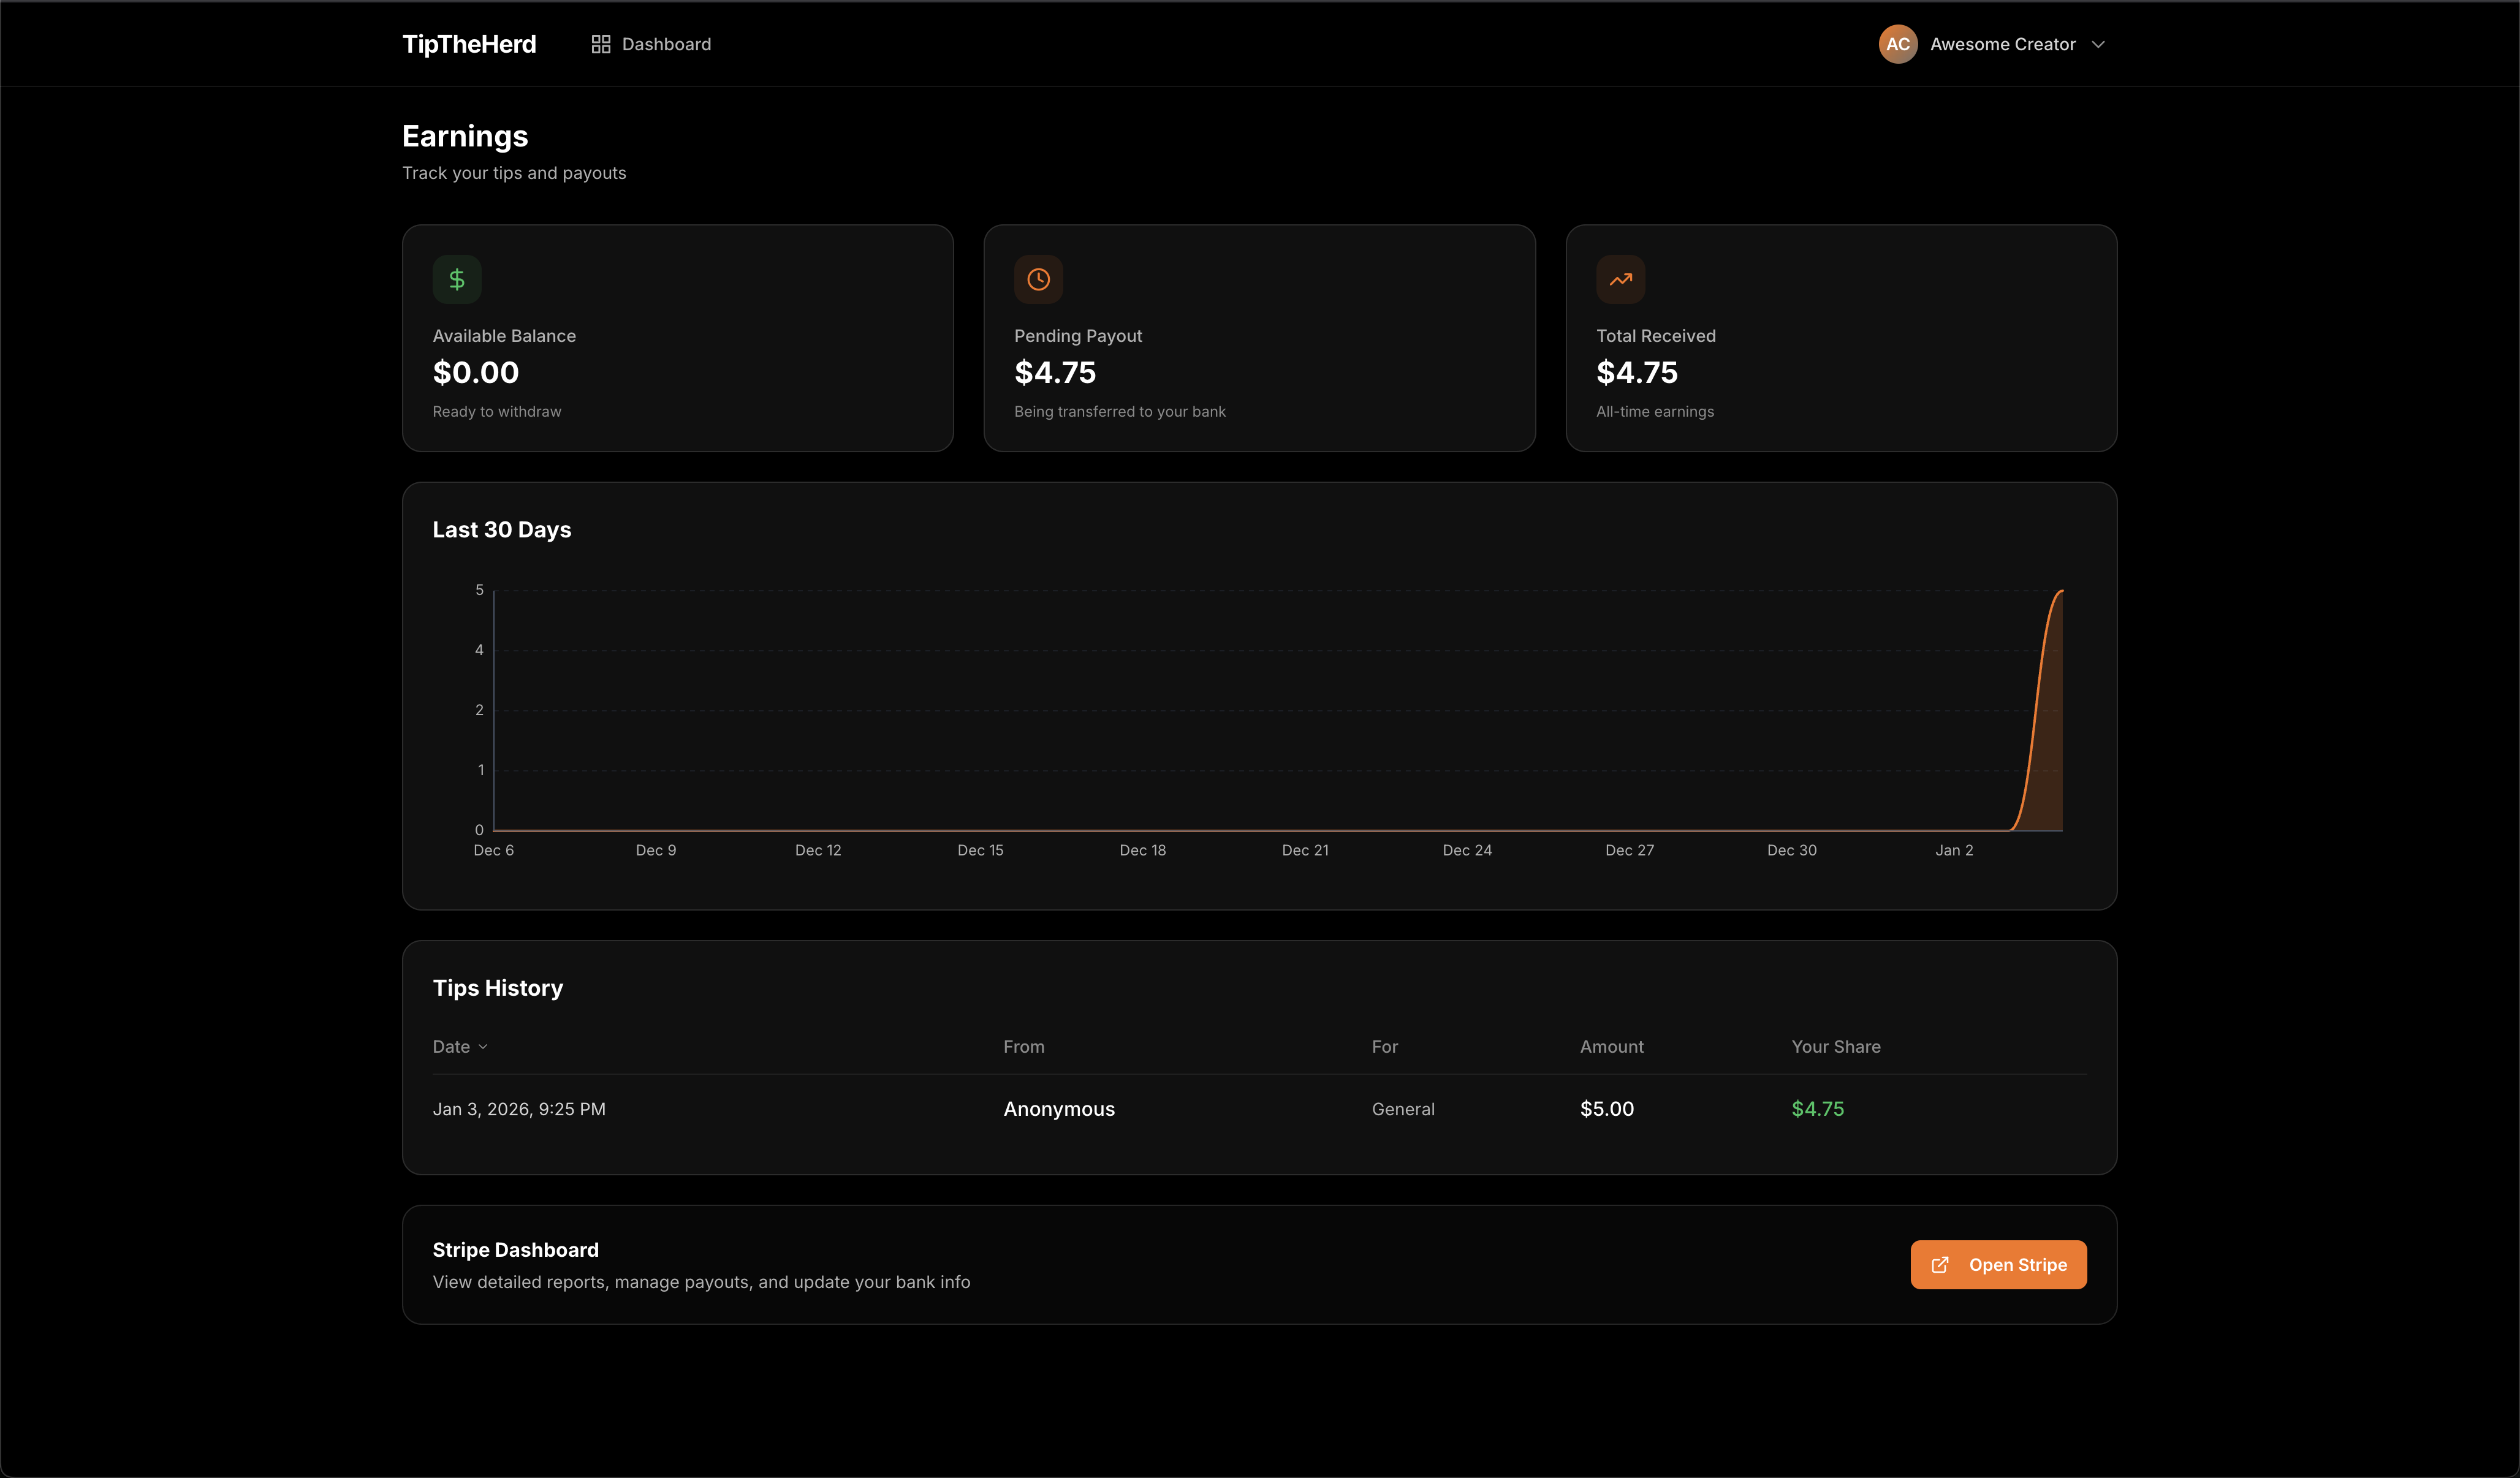Select the Dashboard navigation item
The image size is (2520, 1478).
tap(666, 43)
